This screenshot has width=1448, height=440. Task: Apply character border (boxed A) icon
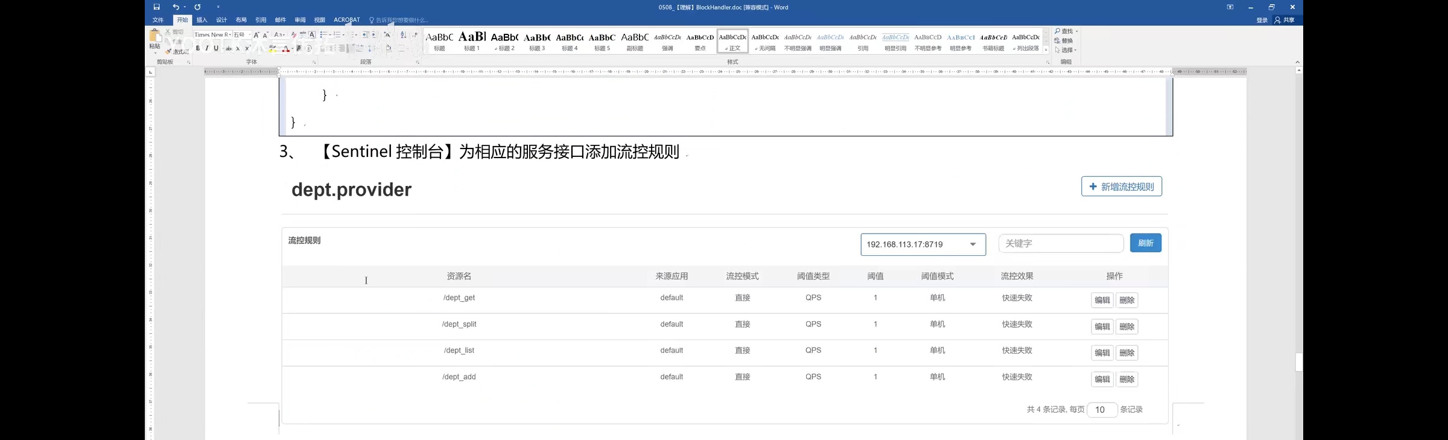pos(312,35)
